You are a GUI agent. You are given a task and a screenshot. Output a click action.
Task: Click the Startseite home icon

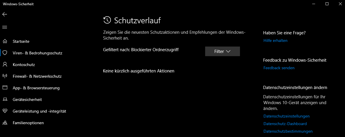[x=5, y=41]
